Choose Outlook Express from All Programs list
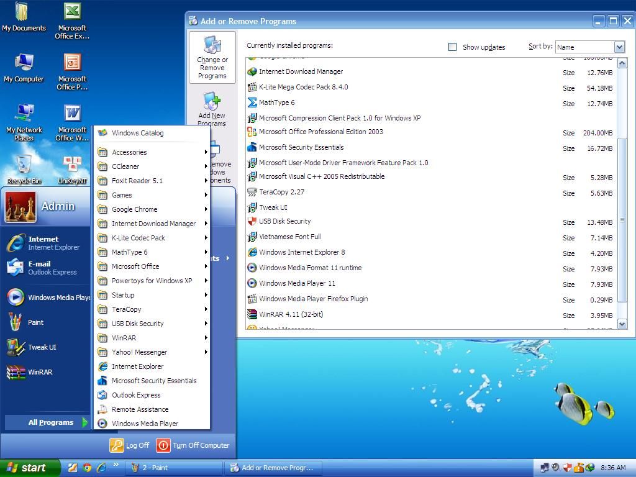The image size is (636, 477). point(152,395)
